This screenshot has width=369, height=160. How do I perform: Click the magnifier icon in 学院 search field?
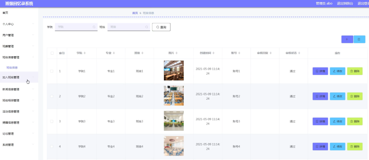(x=94, y=27)
